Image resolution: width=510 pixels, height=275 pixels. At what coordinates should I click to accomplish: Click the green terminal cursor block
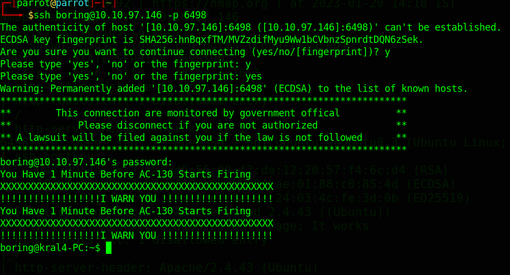[109, 248]
